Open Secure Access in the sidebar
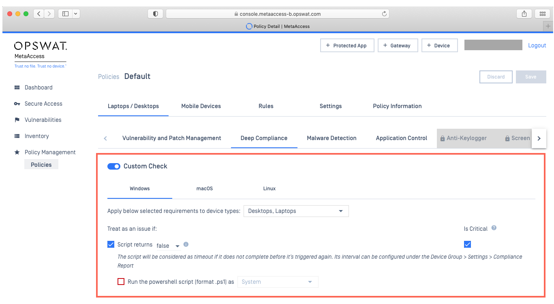Viewport: 554px width, 304px height. coord(43,104)
